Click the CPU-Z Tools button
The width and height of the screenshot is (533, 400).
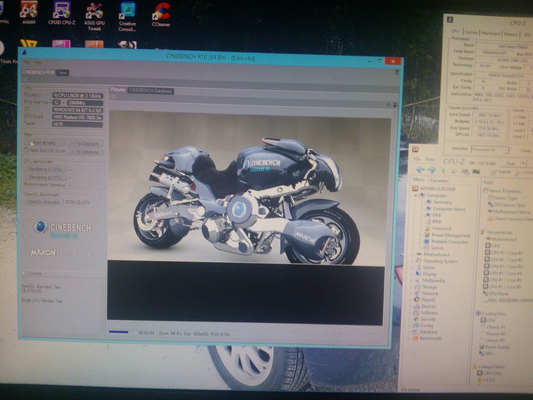pyautogui.click(x=511, y=164)
